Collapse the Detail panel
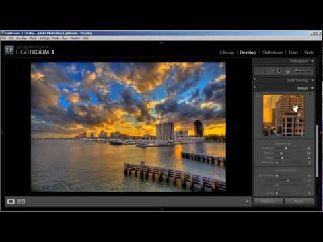 pyautogui.click(x=312, y=88)
